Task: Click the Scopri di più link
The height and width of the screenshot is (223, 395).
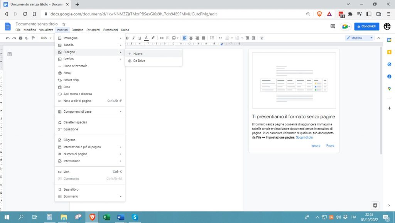Action: click(304, 137)
